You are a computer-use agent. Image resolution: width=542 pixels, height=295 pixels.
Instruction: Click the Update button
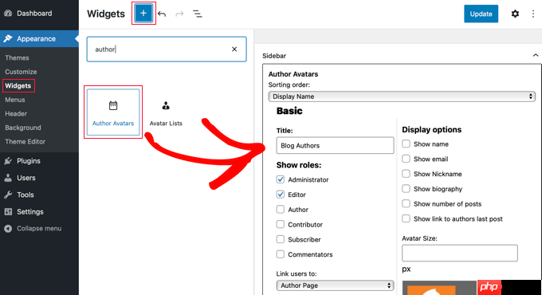pyautogui.click(x=481, y=14)
